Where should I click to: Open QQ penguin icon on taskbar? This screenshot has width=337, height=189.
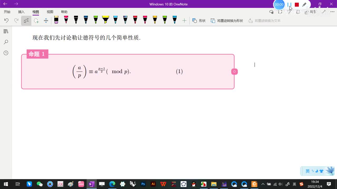(x=194, y=184)
